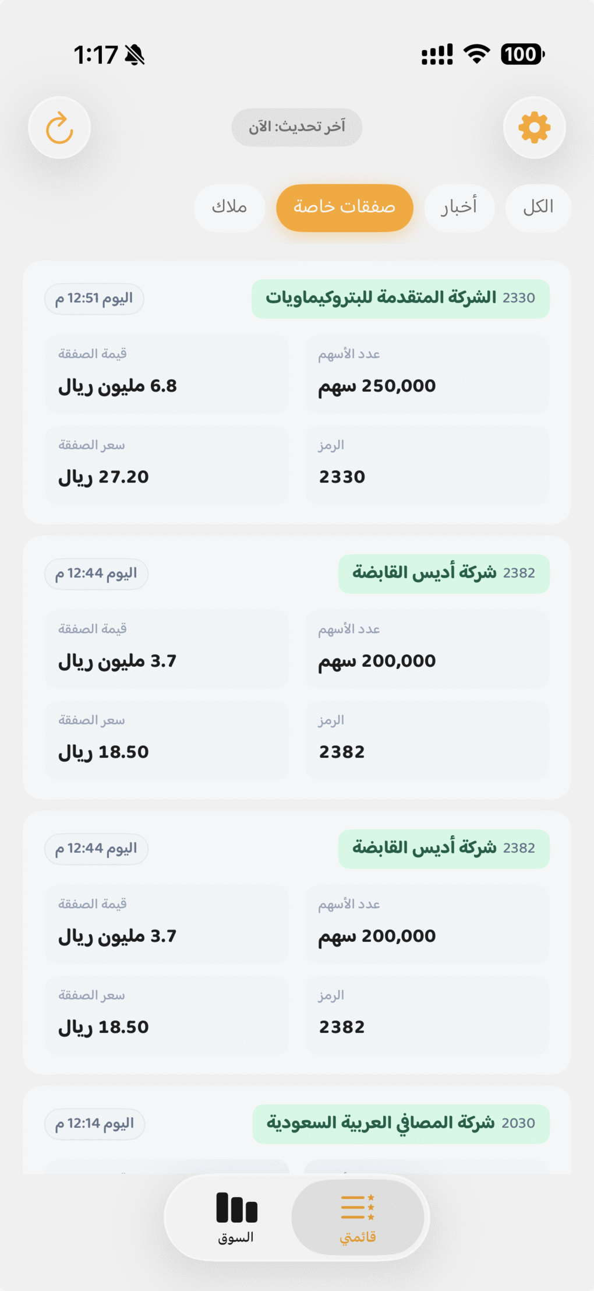Tap the battery indicator showing 100
Viewport: 594px width, 1291px height.
(x=522, y=54)
